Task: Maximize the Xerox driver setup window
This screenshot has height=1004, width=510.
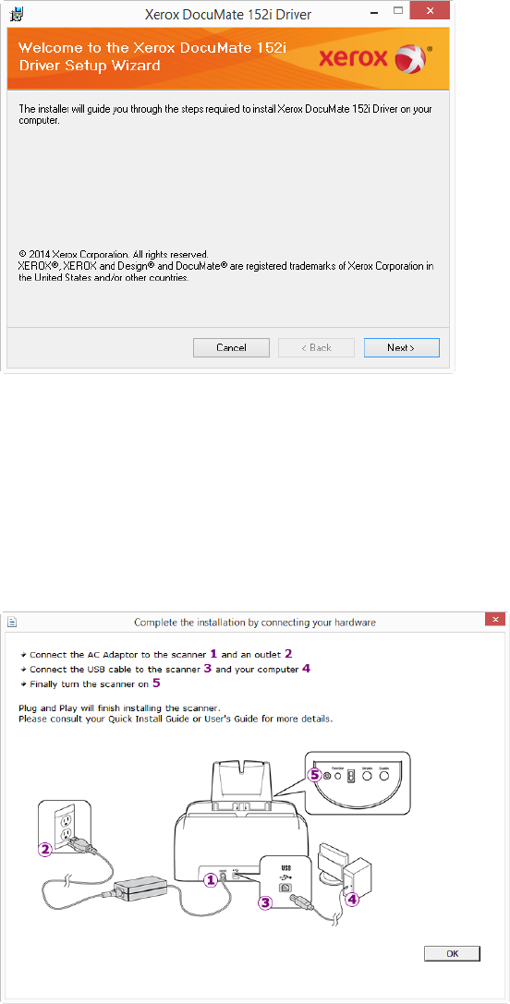Action: [397, 9]
